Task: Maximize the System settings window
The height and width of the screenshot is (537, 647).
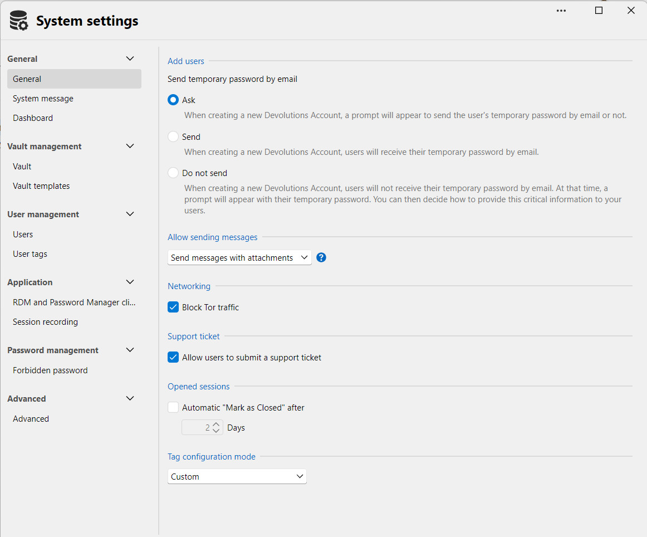Action: tap(599, 11)
